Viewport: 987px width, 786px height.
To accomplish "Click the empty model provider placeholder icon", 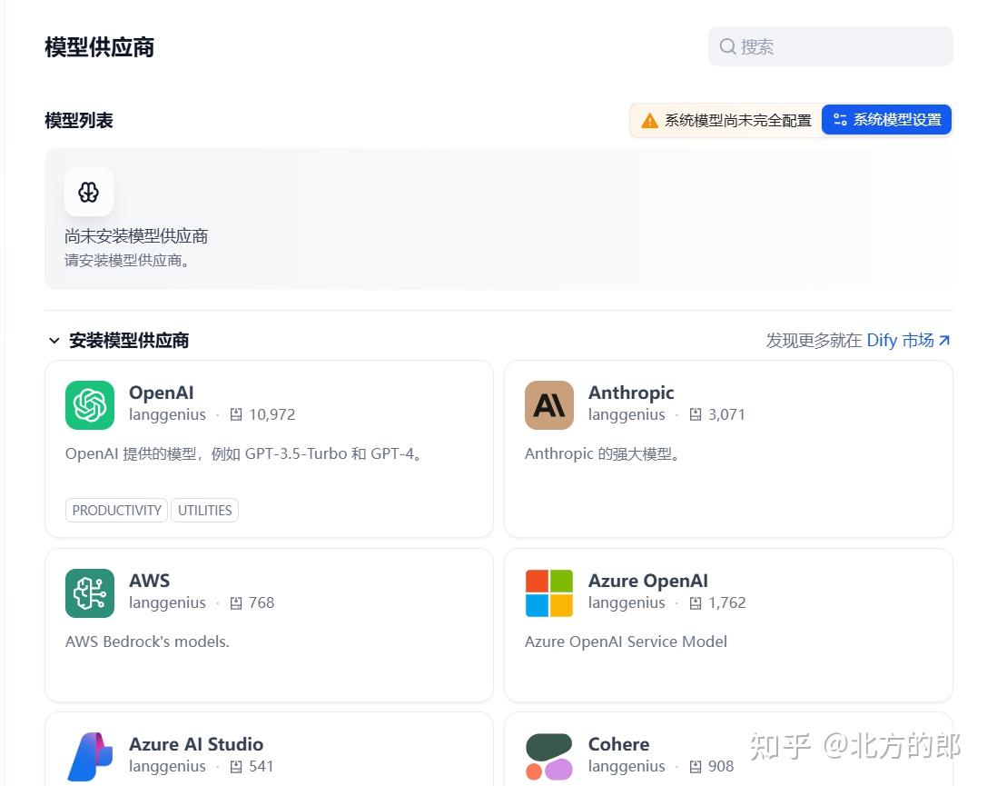I will [x=88, y=192].
